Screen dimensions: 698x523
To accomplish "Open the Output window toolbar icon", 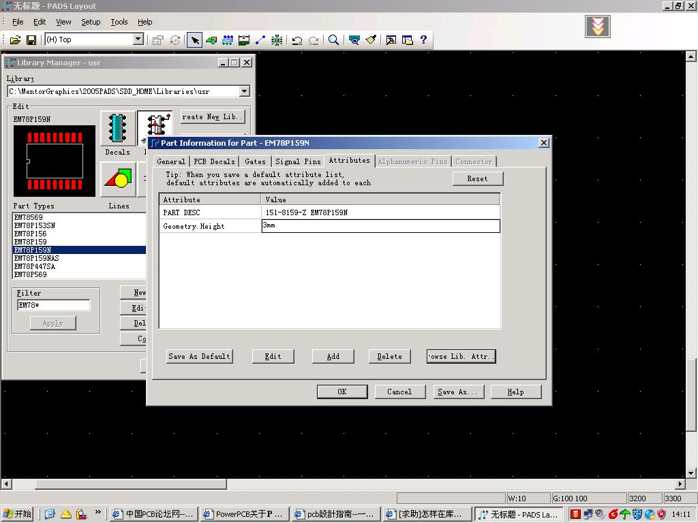I will coord(391,40).
